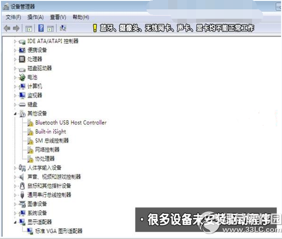Select the 协处理器 entry
This screenshot has width=282, height=239.
45,159
